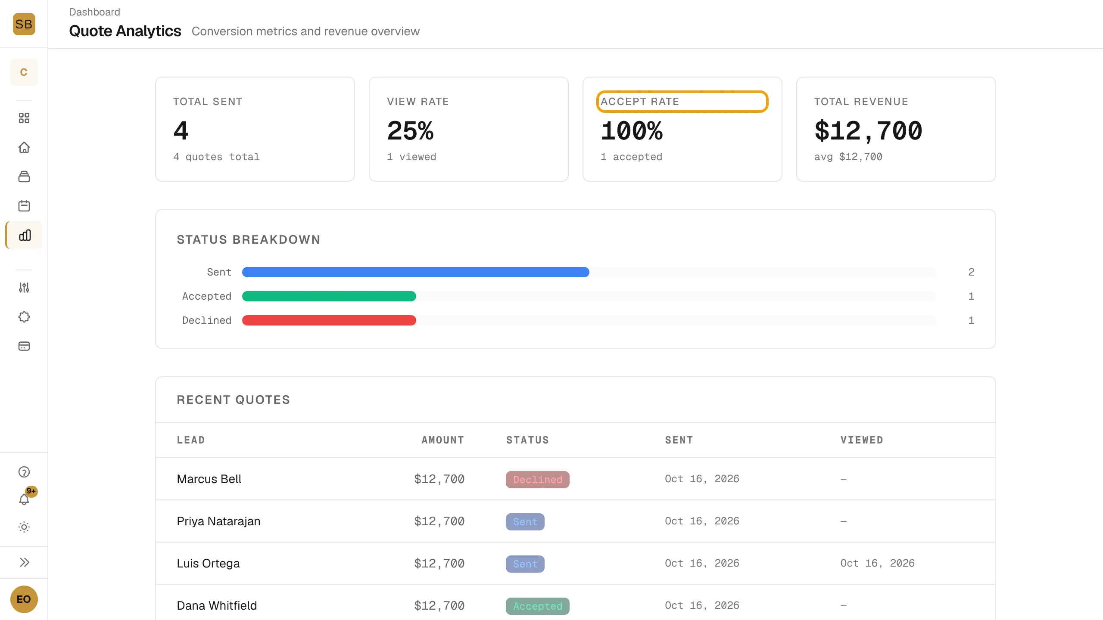Click the Viewed column header
1103x620 pixels.
click(862, 440)
